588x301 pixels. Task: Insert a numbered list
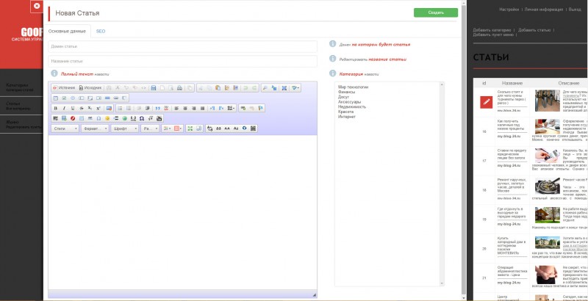pyautogui.click(x=120, y=108)
